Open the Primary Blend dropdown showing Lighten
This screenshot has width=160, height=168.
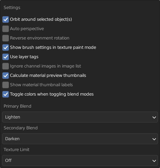[x=80, y=117]
